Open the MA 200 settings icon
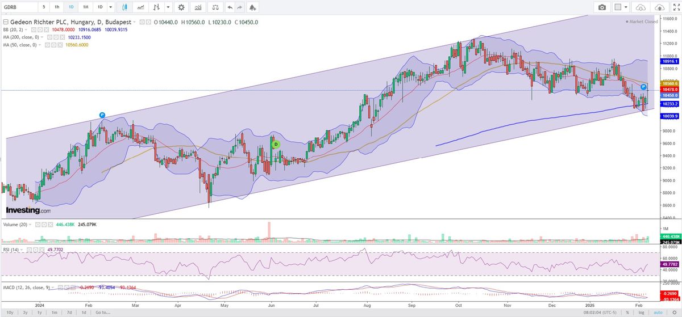682x317 pixels. [56, 36]
